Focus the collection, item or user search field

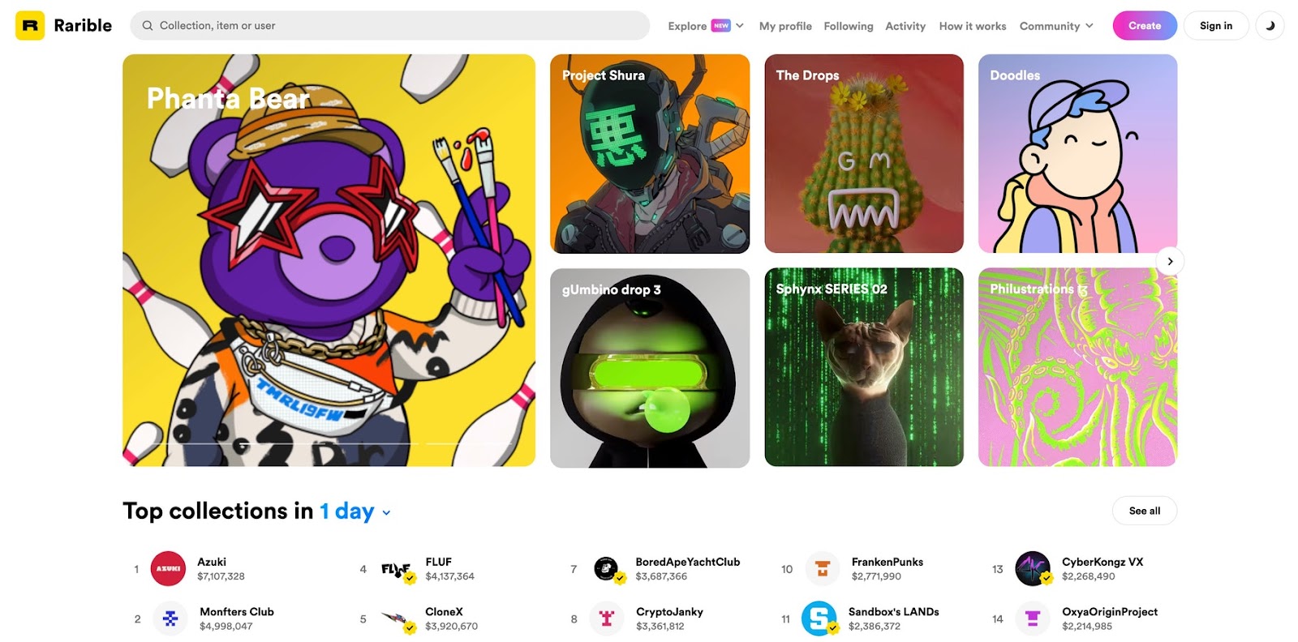tap(389, 26)
